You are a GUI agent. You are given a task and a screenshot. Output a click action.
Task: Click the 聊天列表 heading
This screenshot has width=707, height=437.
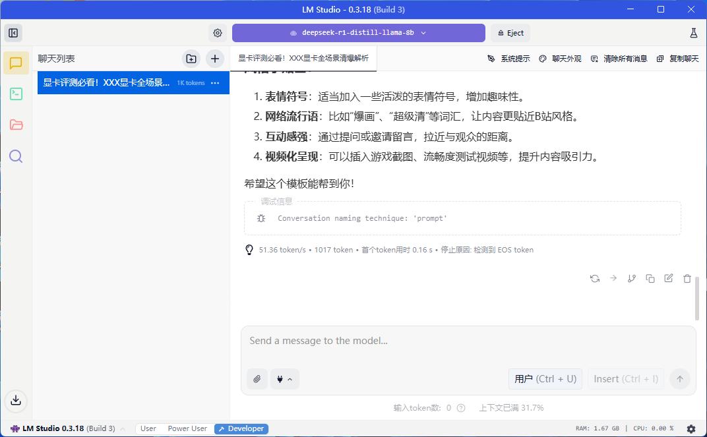point(56,59)
